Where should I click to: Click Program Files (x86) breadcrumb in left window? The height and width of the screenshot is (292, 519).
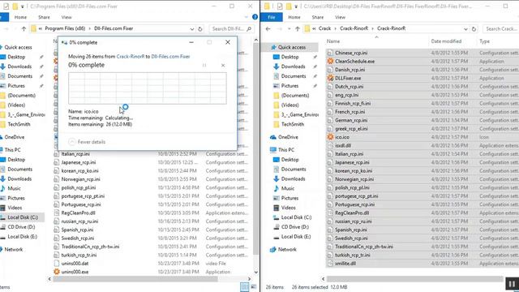click(x=65, y=28)
